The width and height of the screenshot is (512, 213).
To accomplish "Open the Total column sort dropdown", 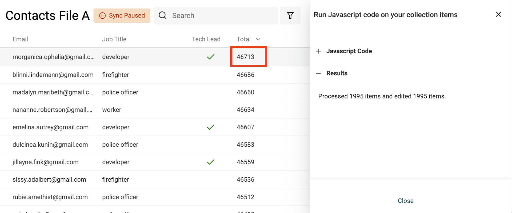I will (x=258, y=39).
